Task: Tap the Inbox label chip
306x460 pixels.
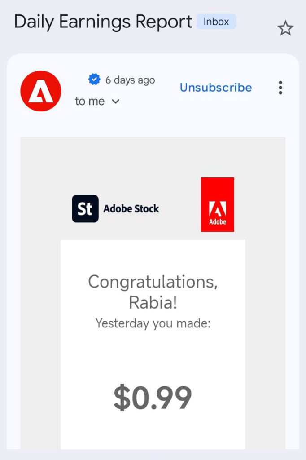Action: (216, 22)
